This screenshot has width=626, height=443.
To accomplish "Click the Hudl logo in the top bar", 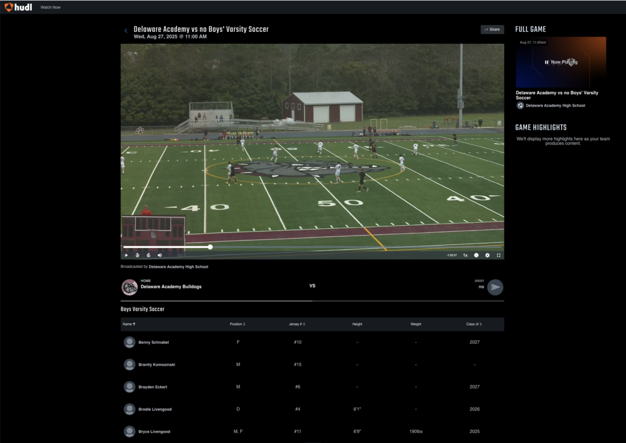I will tap(17, 7).
